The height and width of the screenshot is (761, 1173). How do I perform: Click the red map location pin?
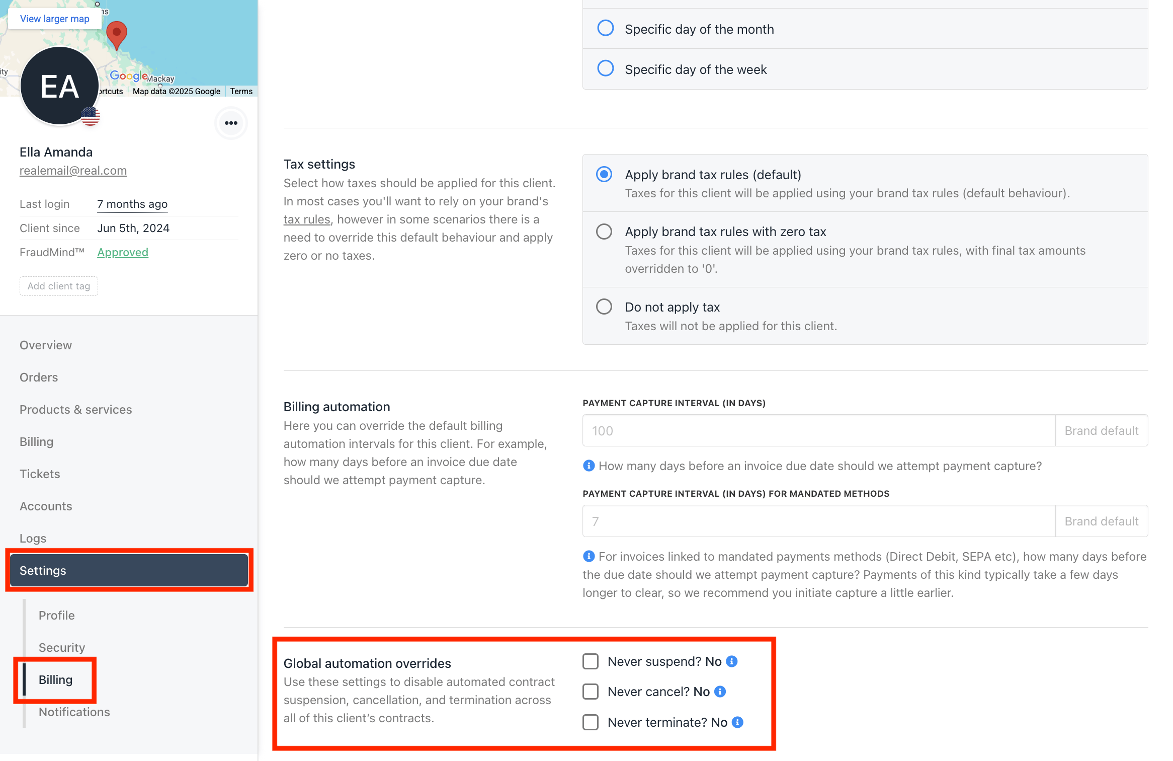117,35
